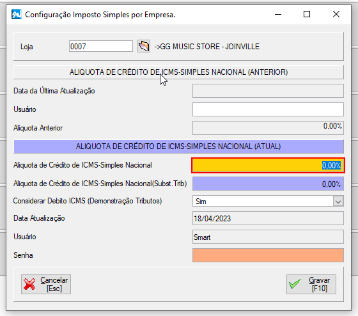Select the yellow Aliquota de Crédito ICMS field

[x=268, y=165]
